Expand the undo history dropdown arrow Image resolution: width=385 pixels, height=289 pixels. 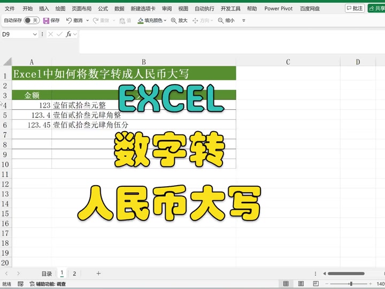tap(87, 21)
